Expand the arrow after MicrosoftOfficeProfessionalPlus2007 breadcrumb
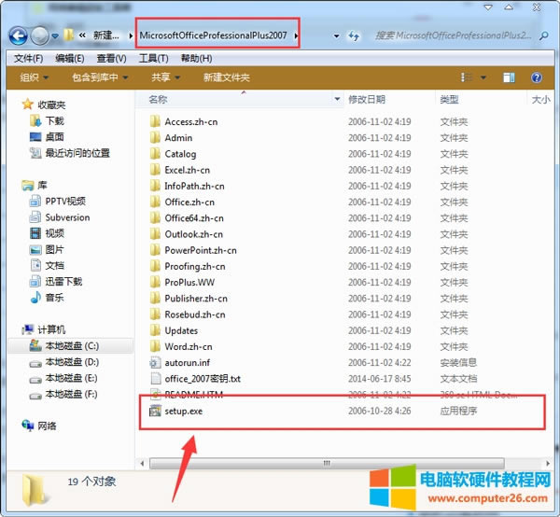Image resolution: width=560 pixels, height=517 pixels. point(296,35)
